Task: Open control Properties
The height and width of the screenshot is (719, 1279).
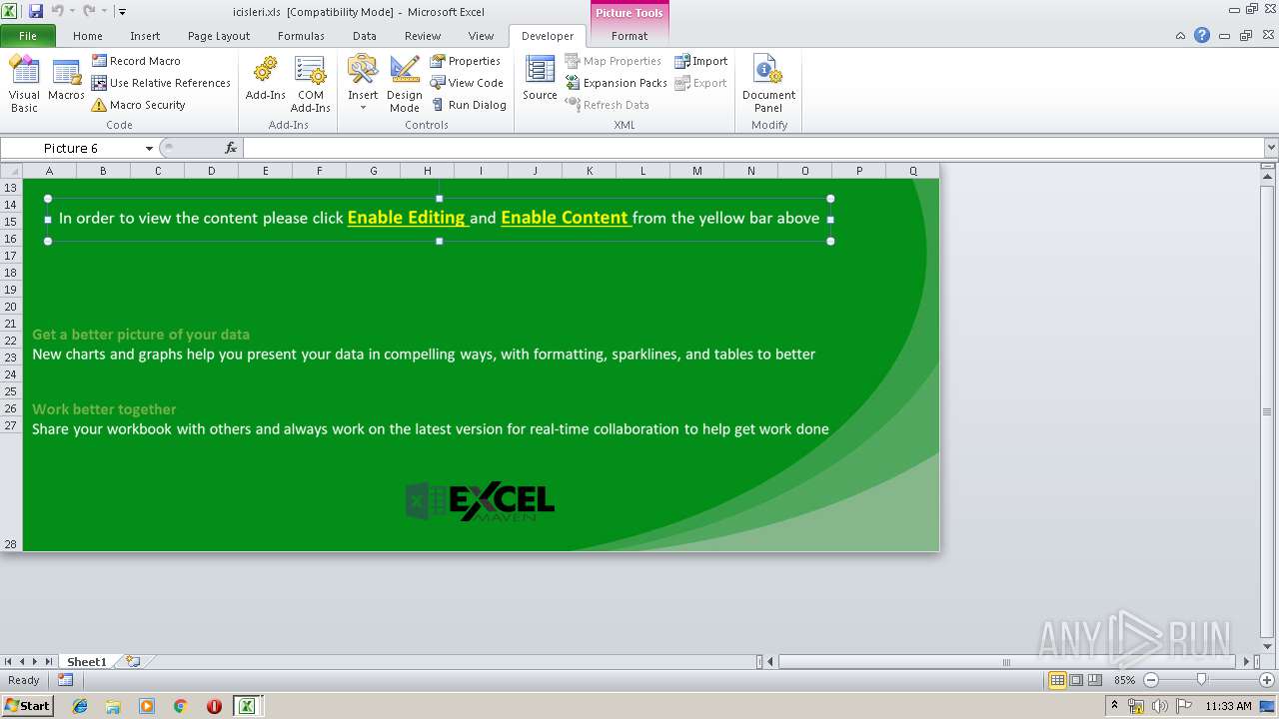Action: (x=466, y=61)
